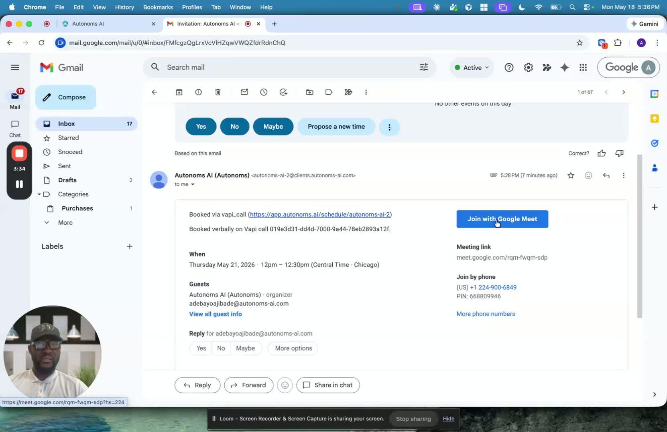Pause the Loom recording
Screen dimensions: 667x432
click(19, 184)
